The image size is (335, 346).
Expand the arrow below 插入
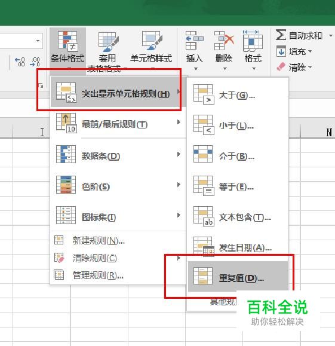pos(196,69)
